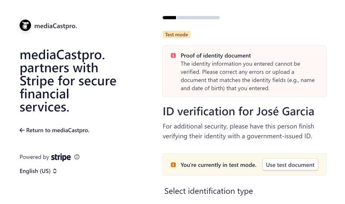The height and width of the screenshot is (204, 345).
Task: Click the You're currently in test mode text
Action: [219, 165]
